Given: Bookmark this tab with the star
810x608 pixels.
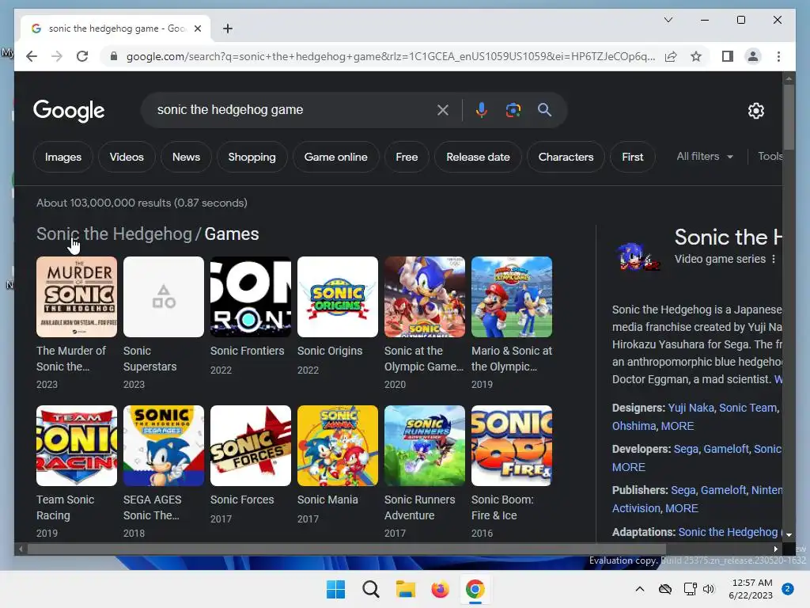Looking at the screenshot, I should click(x=696, y=56).
